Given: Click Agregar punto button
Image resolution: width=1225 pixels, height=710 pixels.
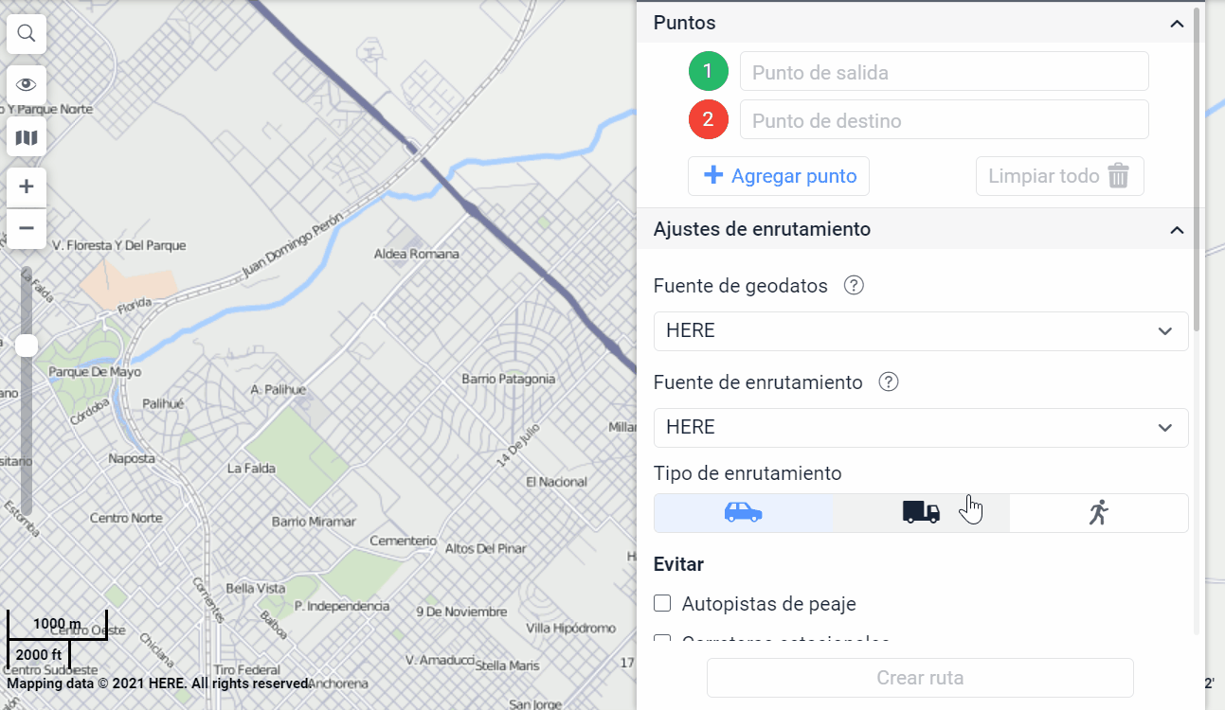Looking at the screenshot, I should coord(779,176).
